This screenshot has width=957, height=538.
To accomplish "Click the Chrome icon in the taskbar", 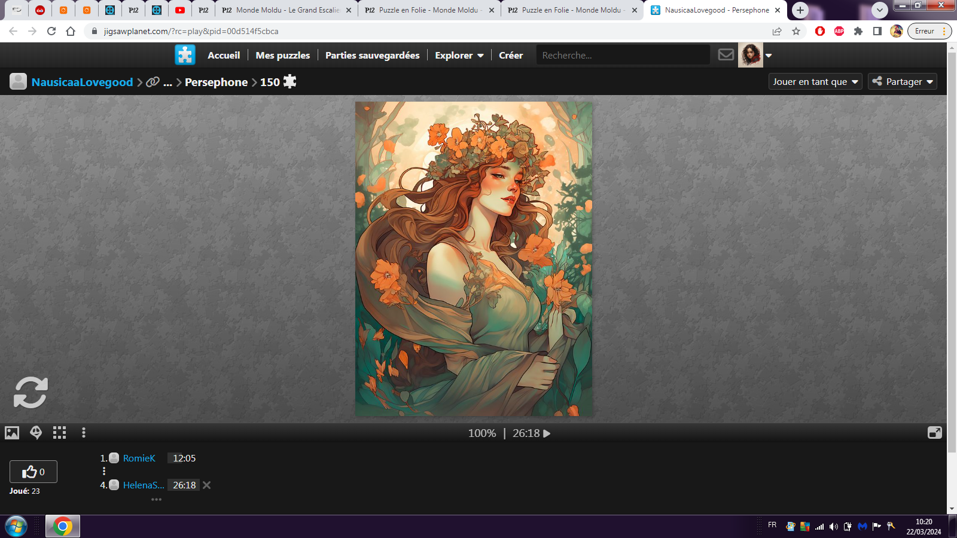I will 63,527.
